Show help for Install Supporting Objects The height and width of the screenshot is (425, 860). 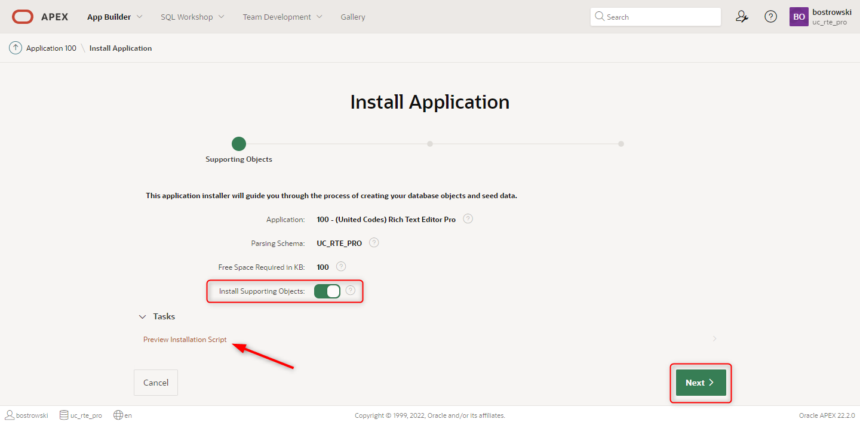(x=351, y=290)
